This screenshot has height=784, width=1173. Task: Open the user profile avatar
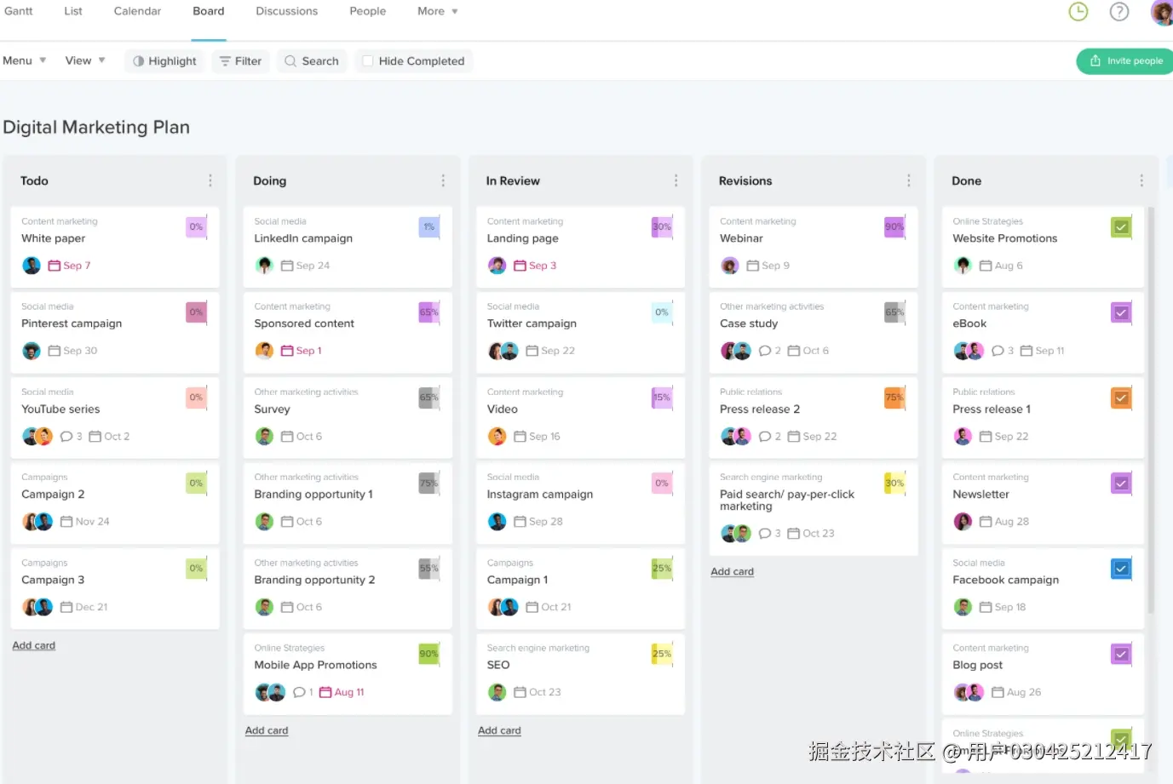pos(1162,12)
